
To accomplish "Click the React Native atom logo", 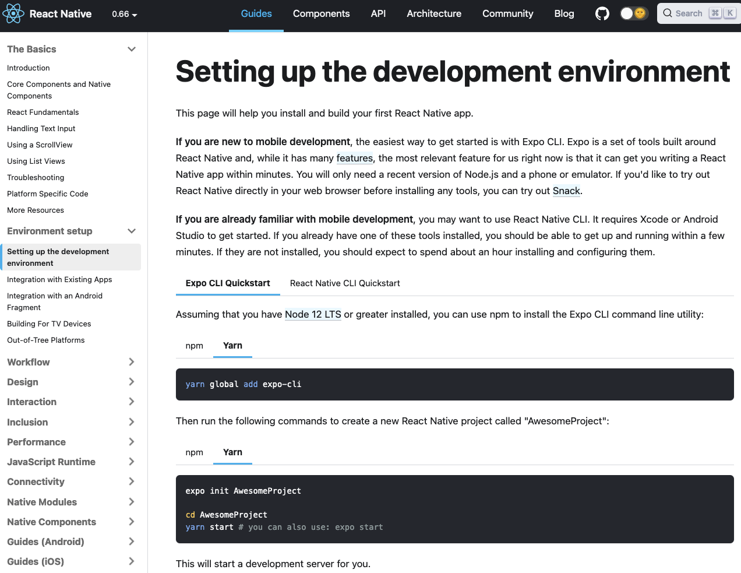I will pyautogui.click(x=13, y=13).
